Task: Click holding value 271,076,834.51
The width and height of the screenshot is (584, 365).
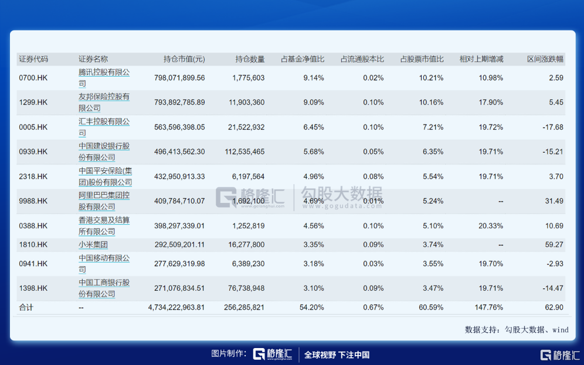Action: point(179,288)
